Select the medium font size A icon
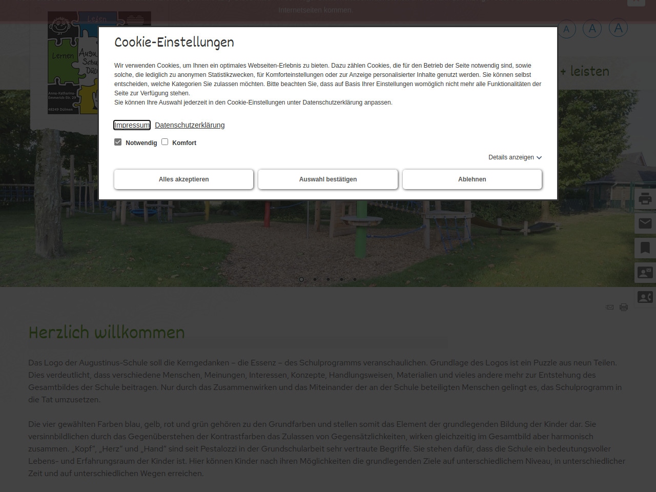This screenshot has height=492, width=656. tap(592, 29)
